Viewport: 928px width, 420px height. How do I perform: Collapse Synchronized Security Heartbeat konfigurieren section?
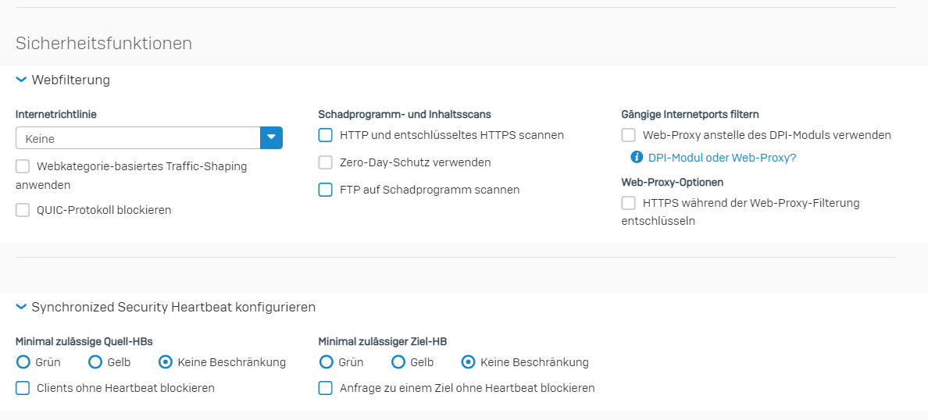click(21, 307)
